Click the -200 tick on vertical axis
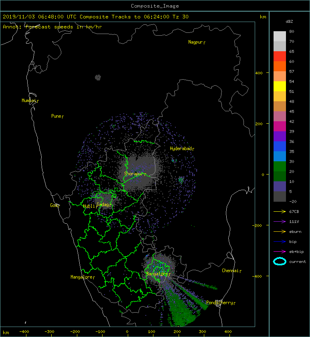The height and width of the screenshot is (337, 310). tap(258, 225)
